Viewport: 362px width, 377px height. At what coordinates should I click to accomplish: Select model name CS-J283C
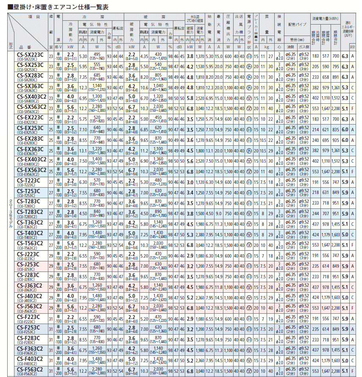pos(28,275)
